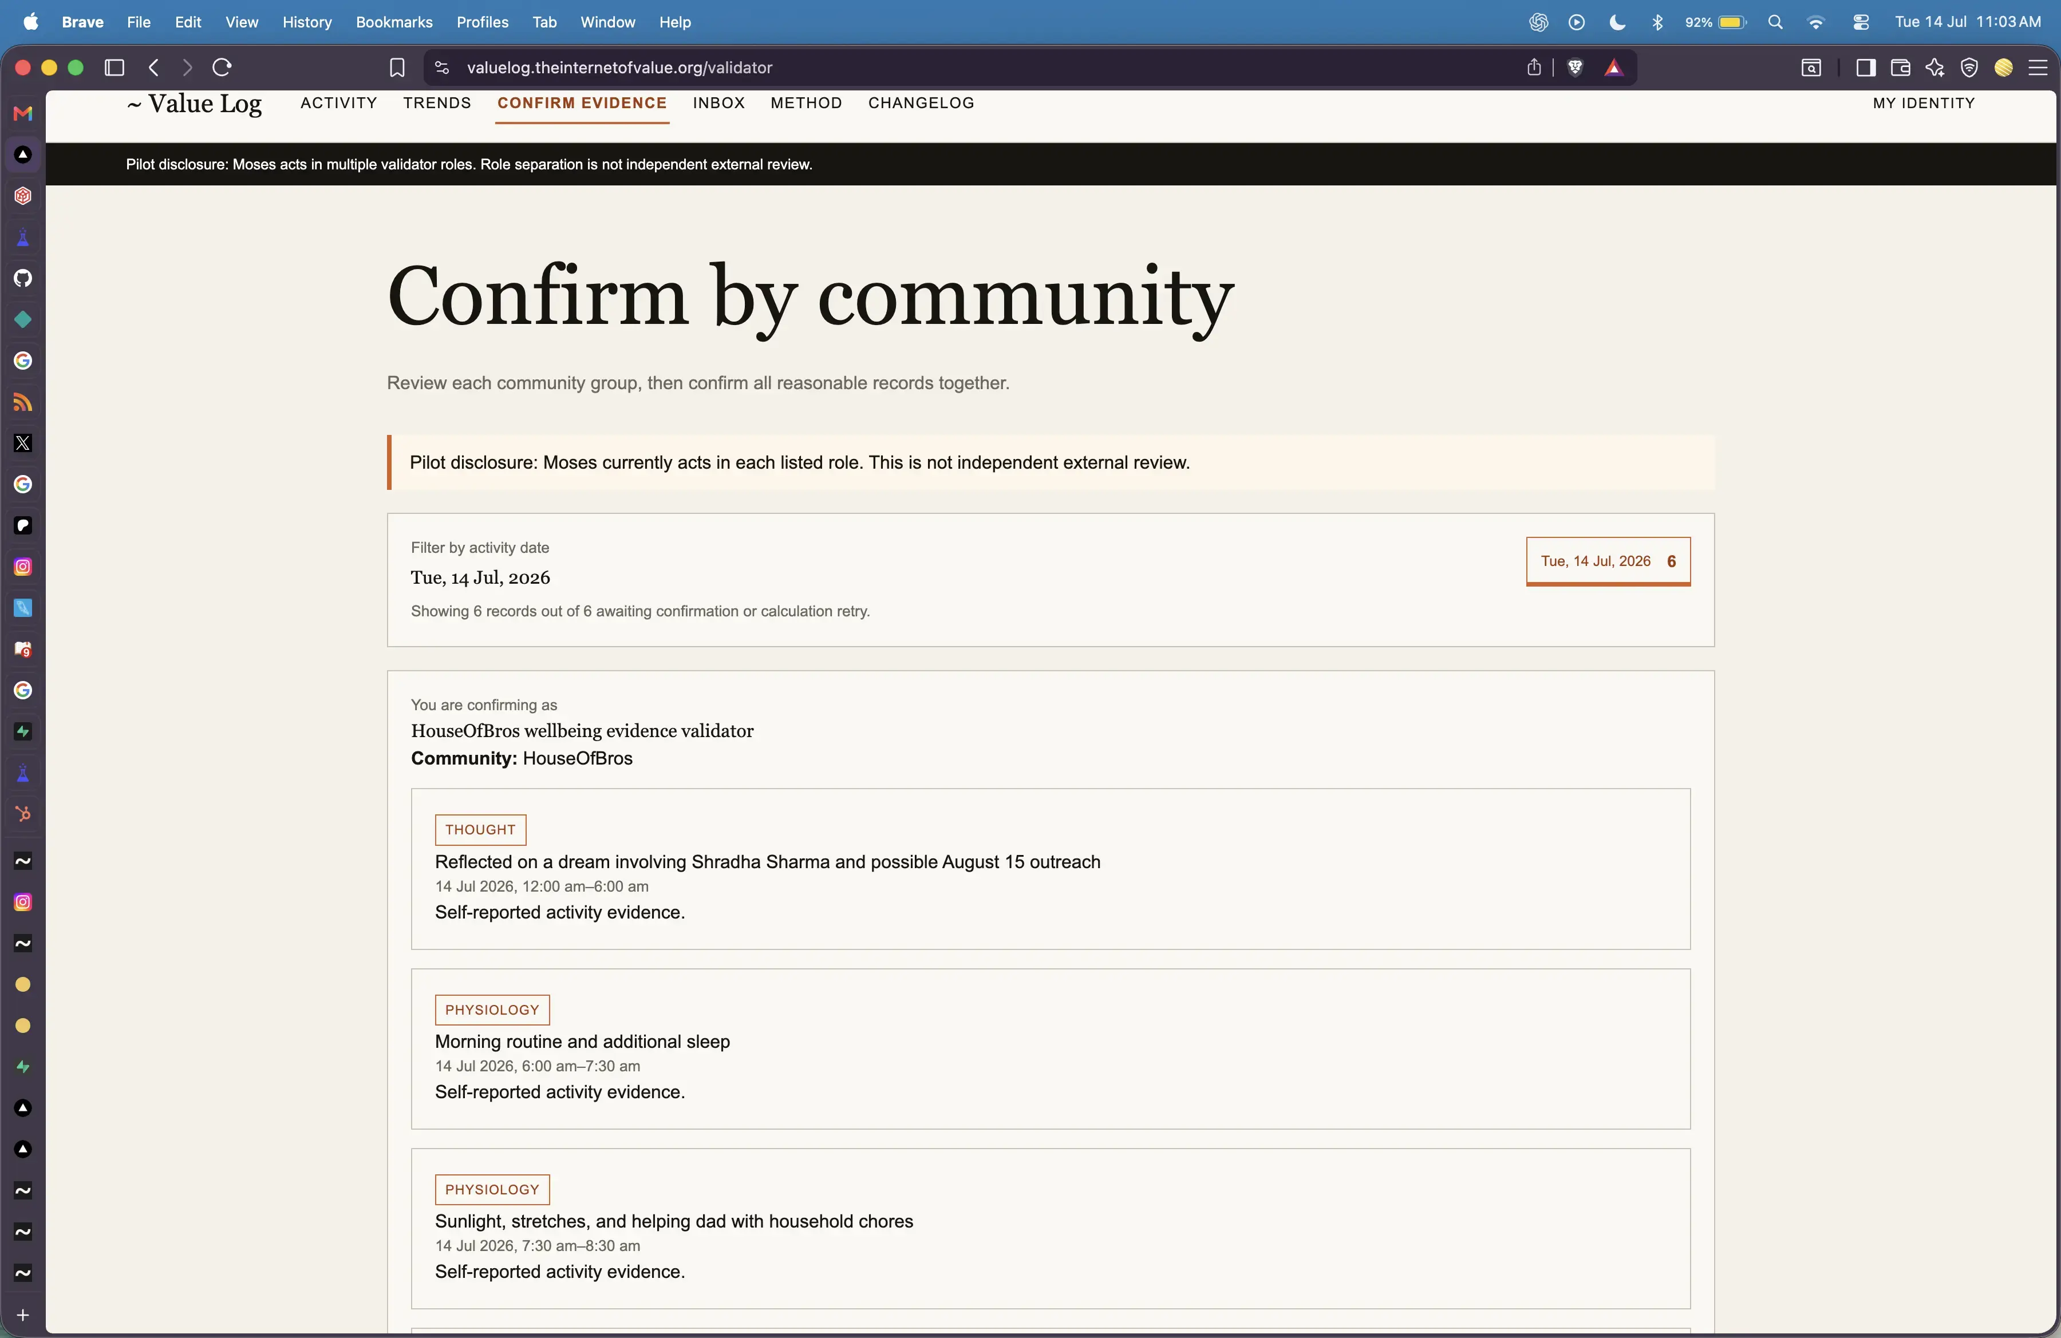The width and height of the screenshot is (2061, 1338).
Task: Open Brave VPN shield icon
Action: click(x=1969, y=68)
